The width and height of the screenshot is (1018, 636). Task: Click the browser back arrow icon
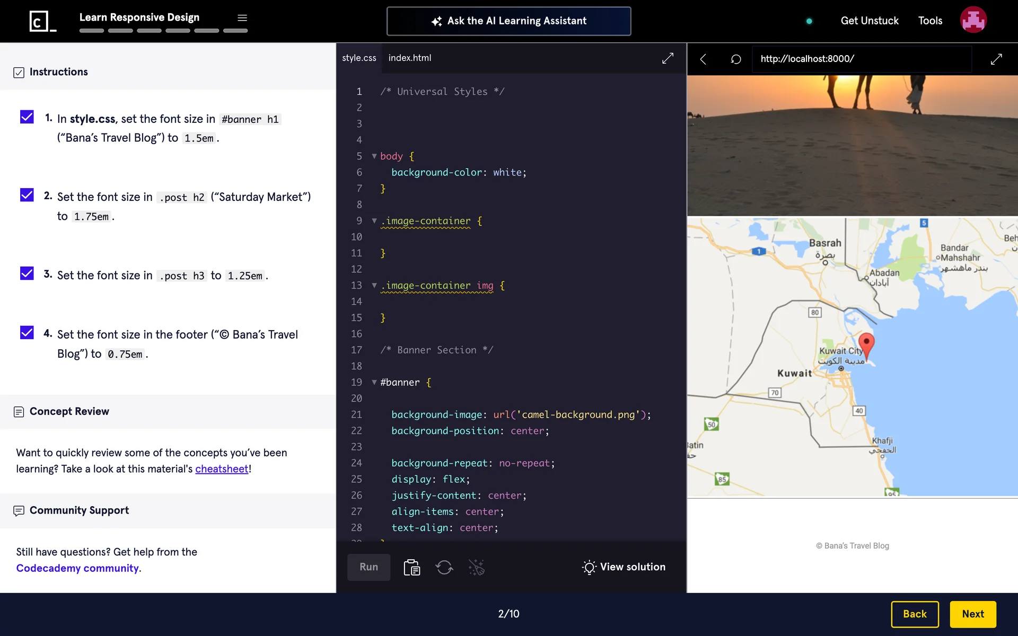click(703, 59)
